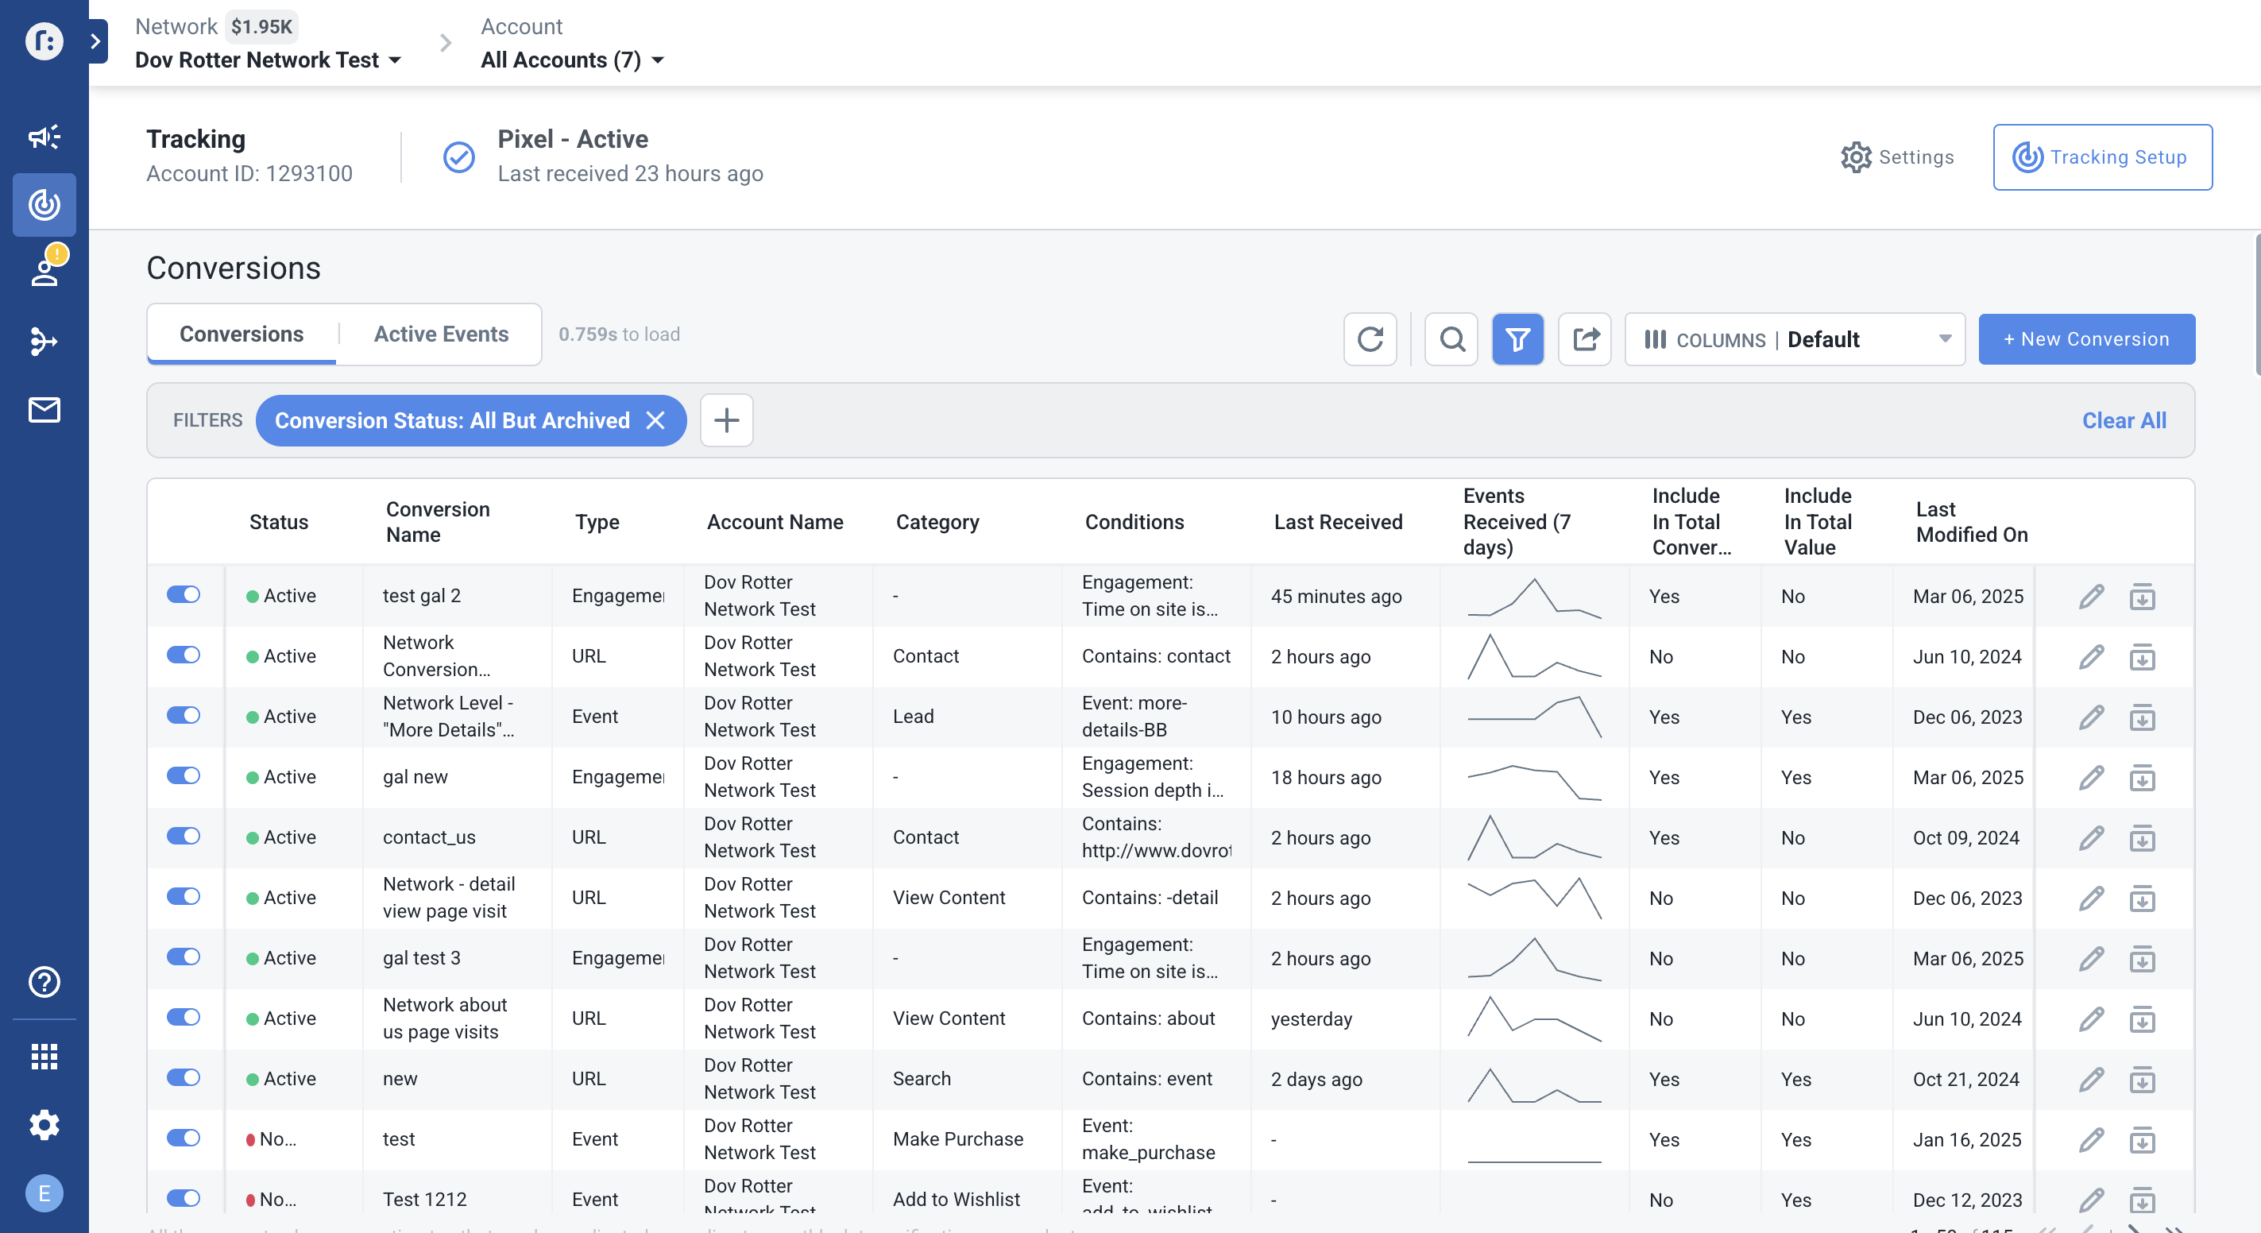Viewport: 2261px width, 1233px height.
Task: Switch off the 'Test 1212' conversion toggle
Action: pyautogui.click(x=184, y=1199)
